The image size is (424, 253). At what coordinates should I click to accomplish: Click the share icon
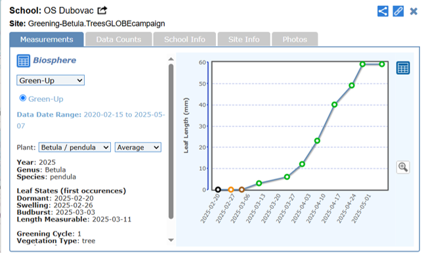tap(383, 11)
